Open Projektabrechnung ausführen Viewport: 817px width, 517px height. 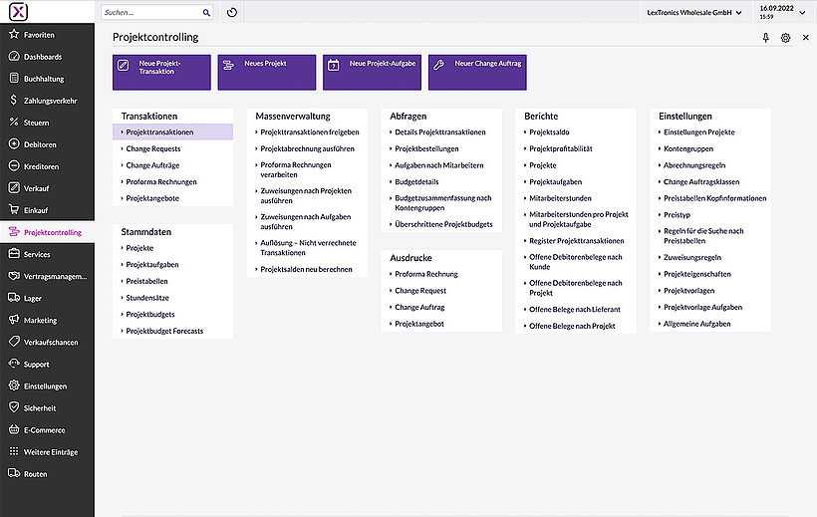[308, 148]
